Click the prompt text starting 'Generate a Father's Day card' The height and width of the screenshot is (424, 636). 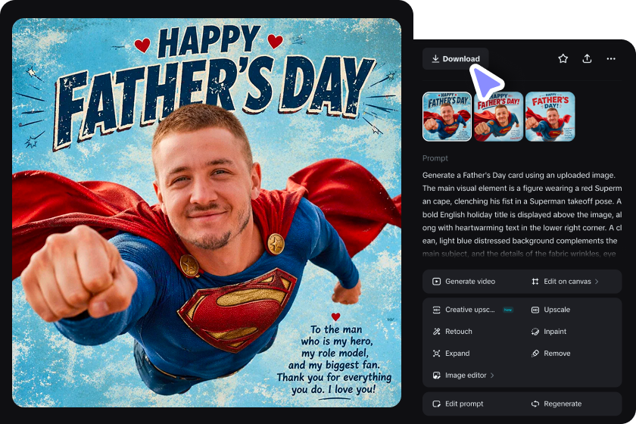coord(522,214)
